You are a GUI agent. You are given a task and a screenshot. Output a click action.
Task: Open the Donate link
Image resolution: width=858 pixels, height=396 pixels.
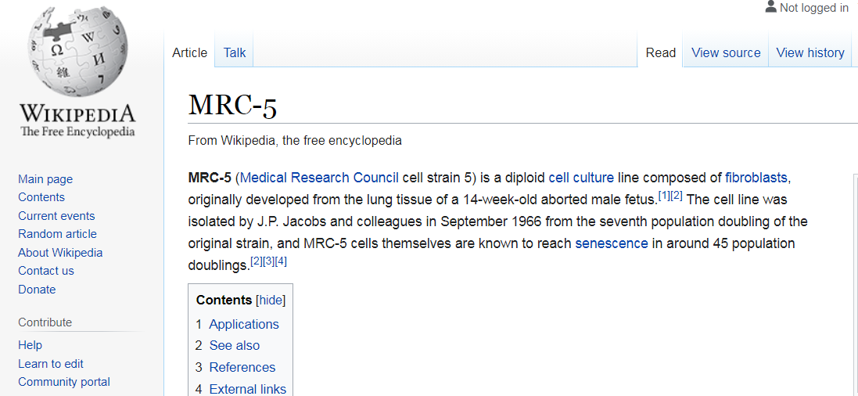37,290
